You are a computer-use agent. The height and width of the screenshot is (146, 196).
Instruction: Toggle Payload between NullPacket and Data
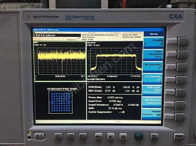click(152, 113)
